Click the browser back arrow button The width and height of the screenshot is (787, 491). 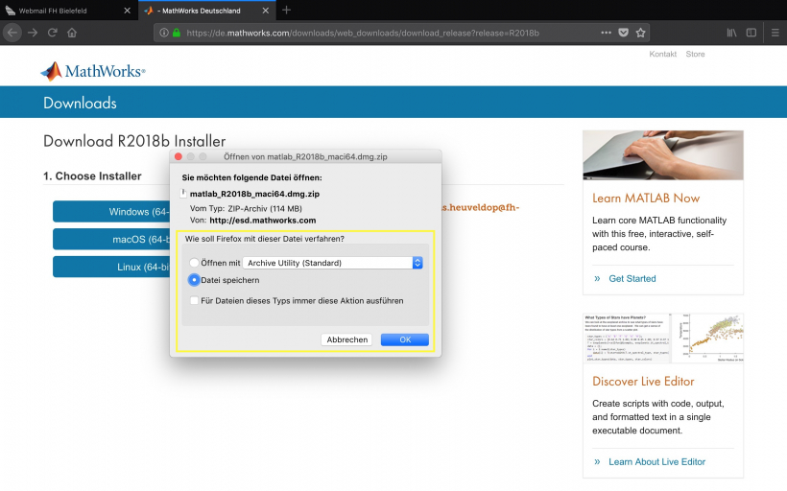(x=12, y=32)
